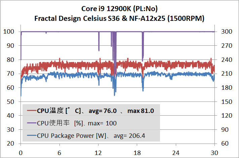The height and width of the screenshot is (158, 239).
Task: Click left axis label '80'
Action: (x=10, y=60)
